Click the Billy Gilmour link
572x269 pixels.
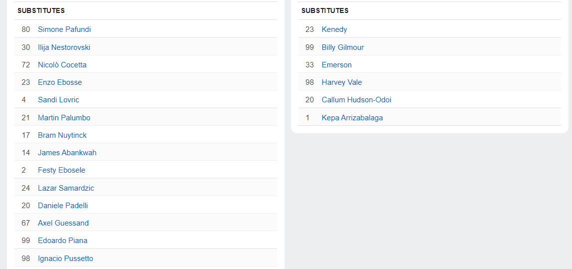click(342, 47)
